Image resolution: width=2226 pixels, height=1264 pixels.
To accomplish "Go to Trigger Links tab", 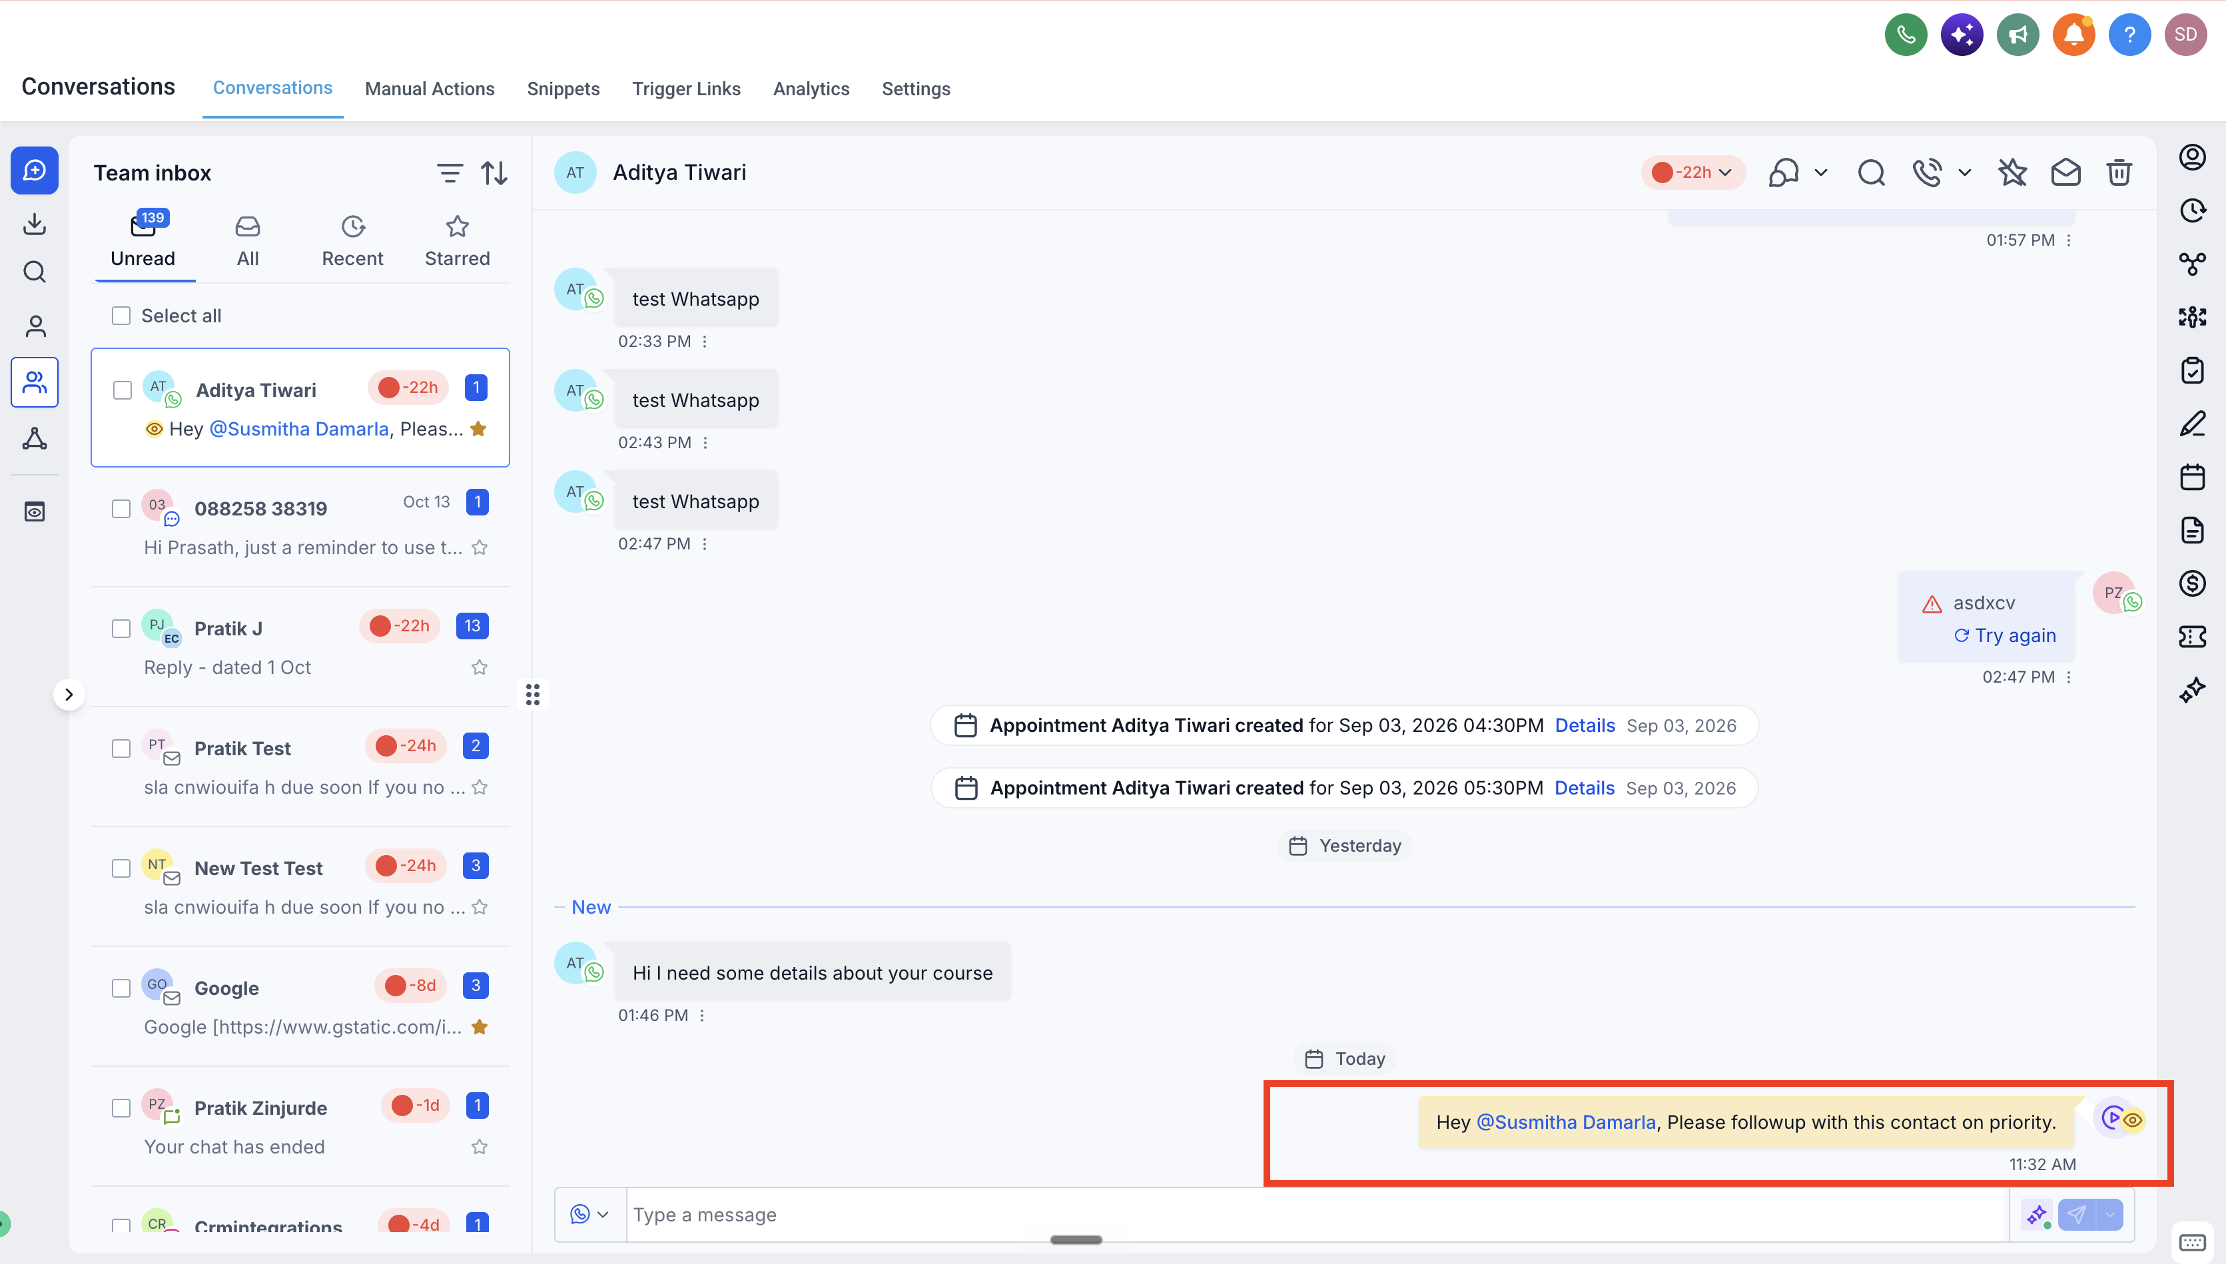I will pyautogui.click(x=686, y=89).
